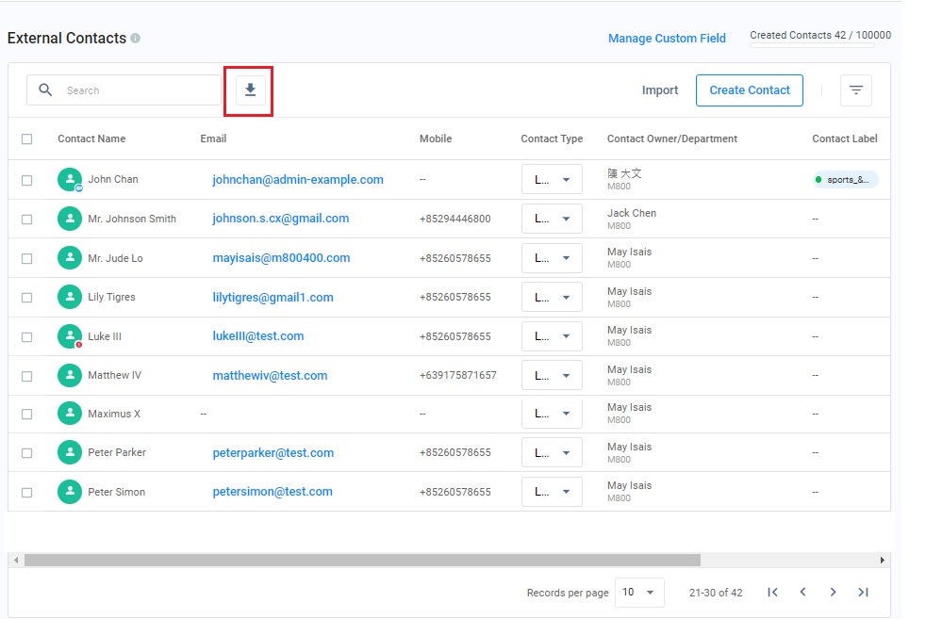Click John Chan's avatar icon
Viewport: 926px width, 619px height.
click(x=70, y=180)
